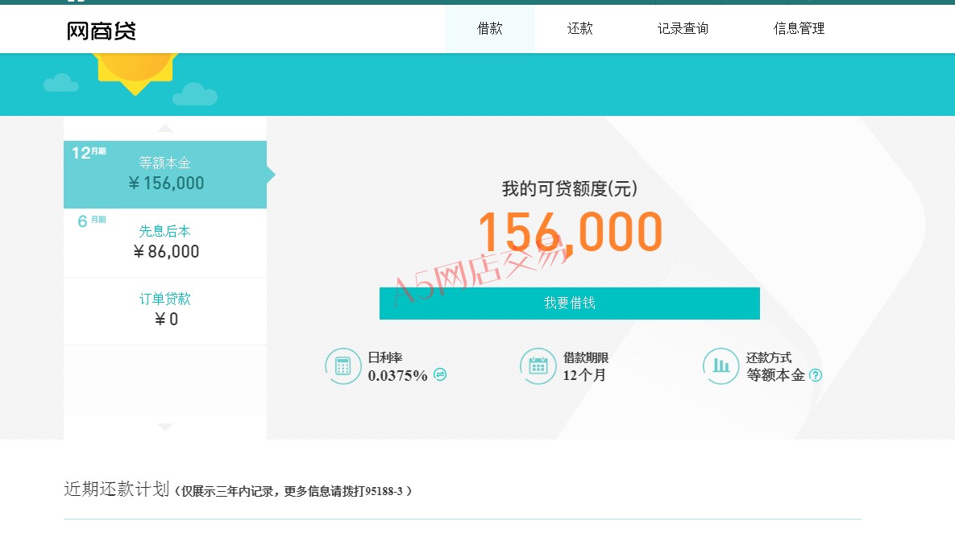The height and width of the screenshot is (545, 955).
Task: Click the down arrow below the loan list
Action: pyautogui.click(x=165, y=427)
